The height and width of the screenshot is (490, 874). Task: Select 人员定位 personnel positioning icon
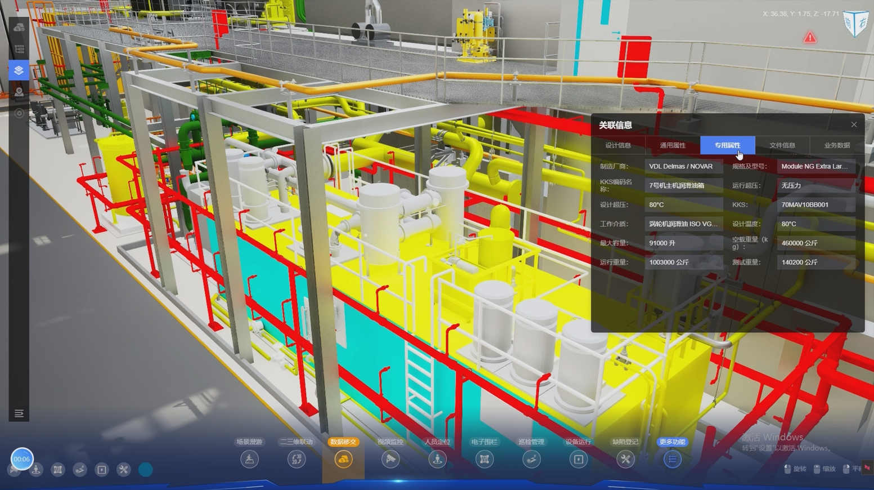[x=437, y=459]
